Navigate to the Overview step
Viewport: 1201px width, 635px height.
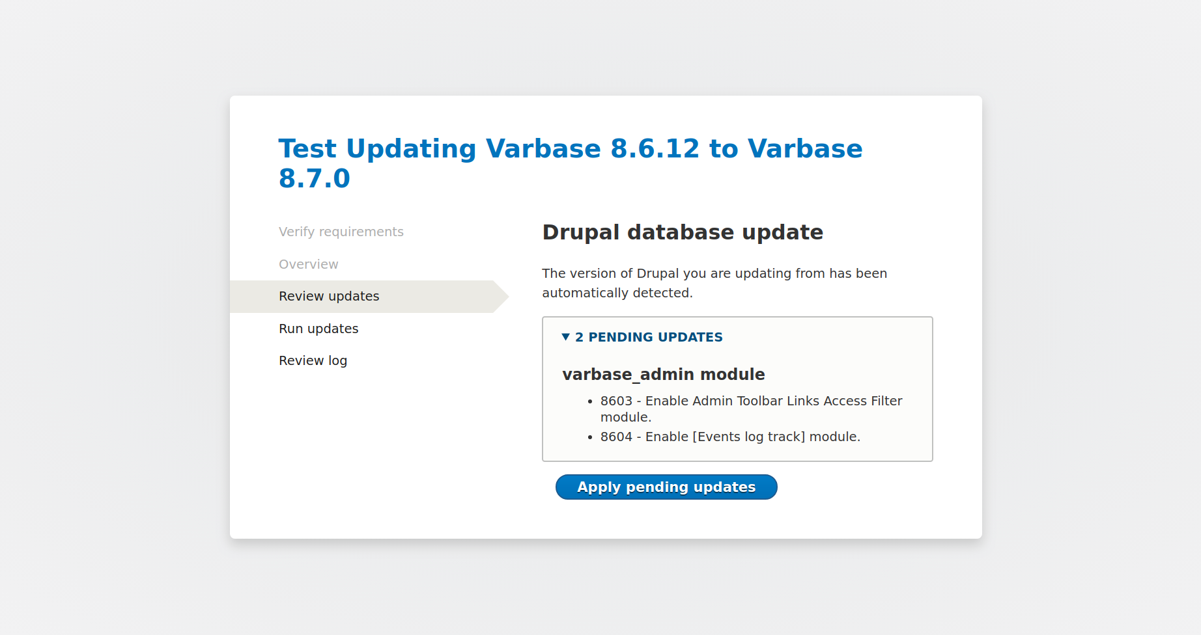(x=308, y=264)
